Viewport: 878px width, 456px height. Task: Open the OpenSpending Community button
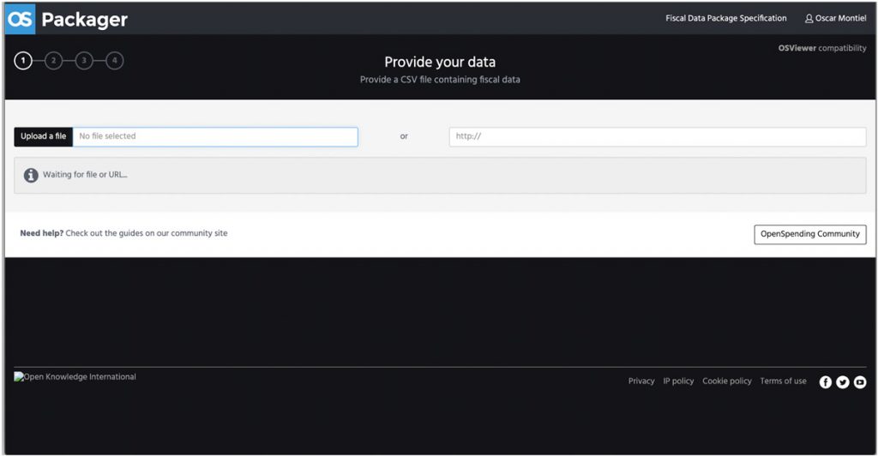809,235
